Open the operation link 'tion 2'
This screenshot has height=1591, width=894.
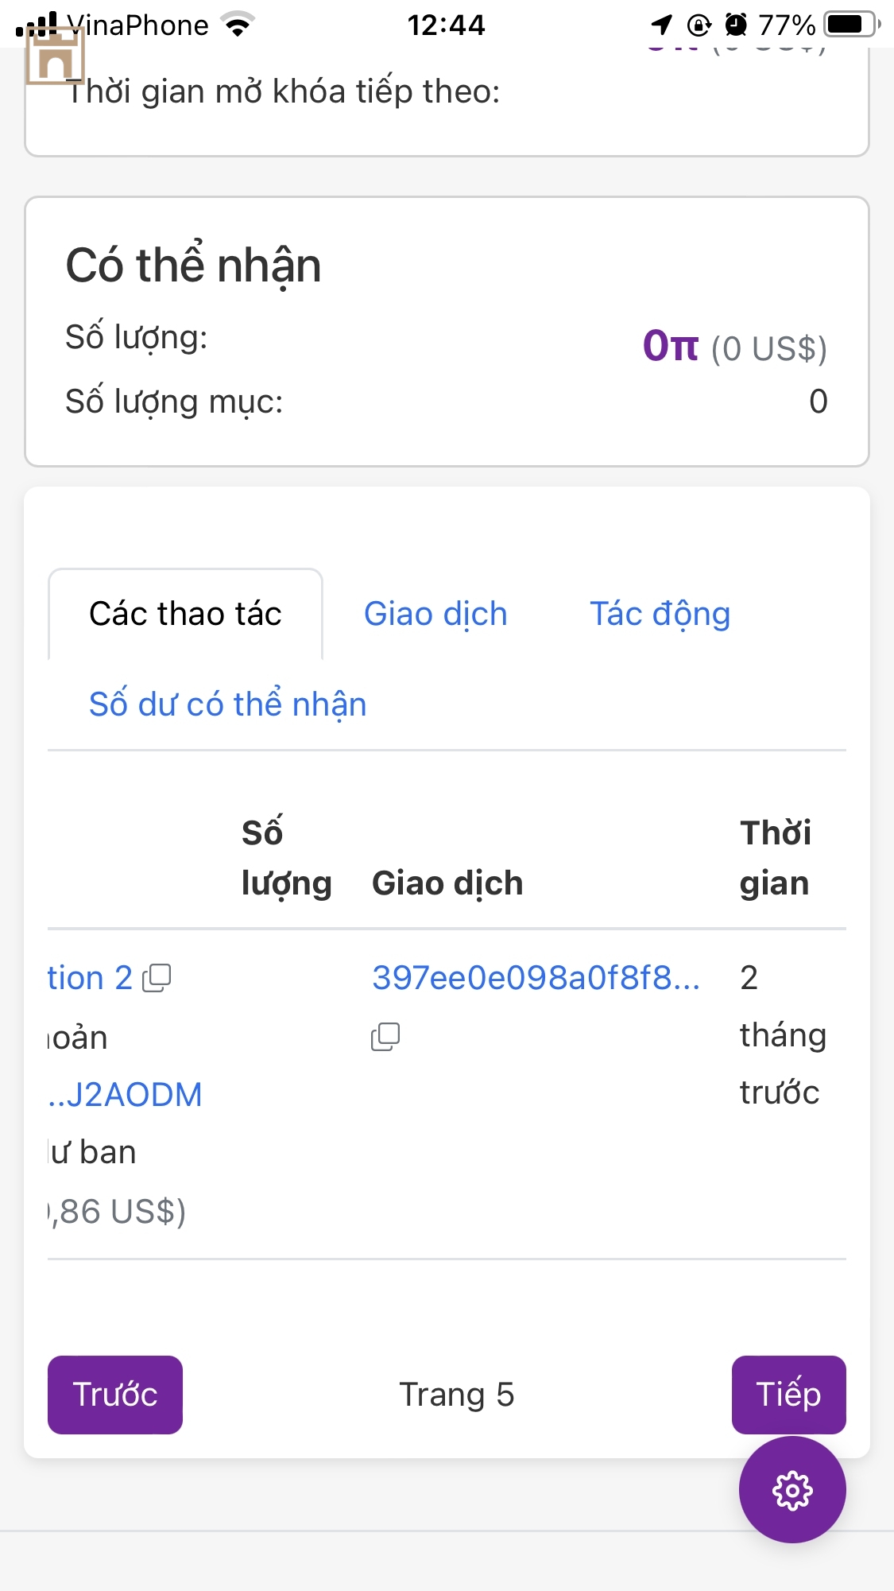click(x=89, y=978)
